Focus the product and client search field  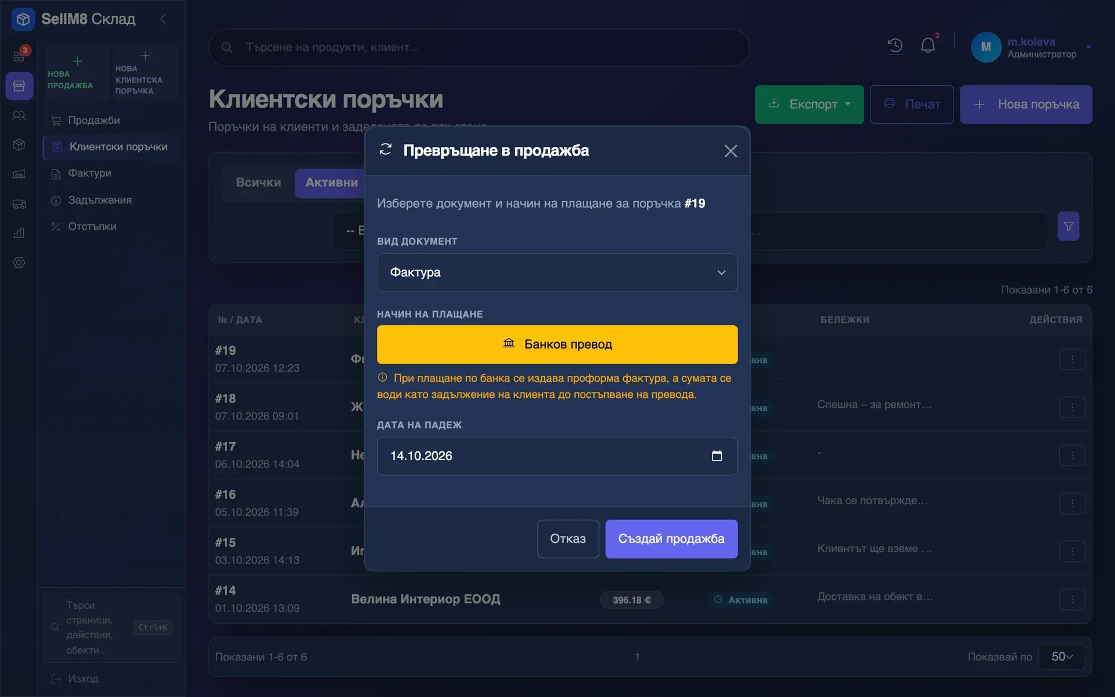click(x=479, y=48)
